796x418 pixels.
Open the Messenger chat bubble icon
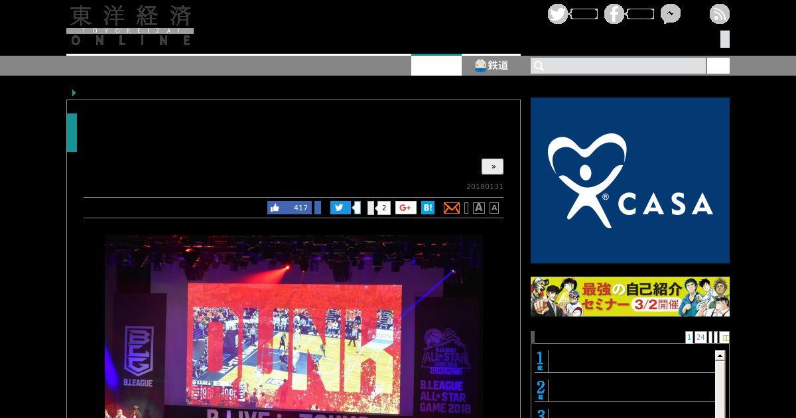(671, 14)
